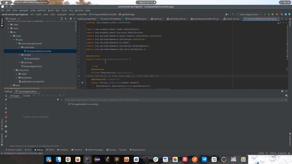292x164 pixels.
Task: Click the breakpoint marker in the editor gutter
Action: click(x=82, y=82)
